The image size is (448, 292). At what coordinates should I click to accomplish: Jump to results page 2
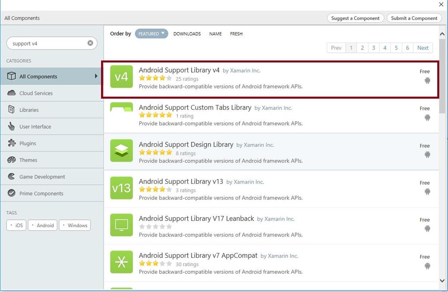(362, 48)
